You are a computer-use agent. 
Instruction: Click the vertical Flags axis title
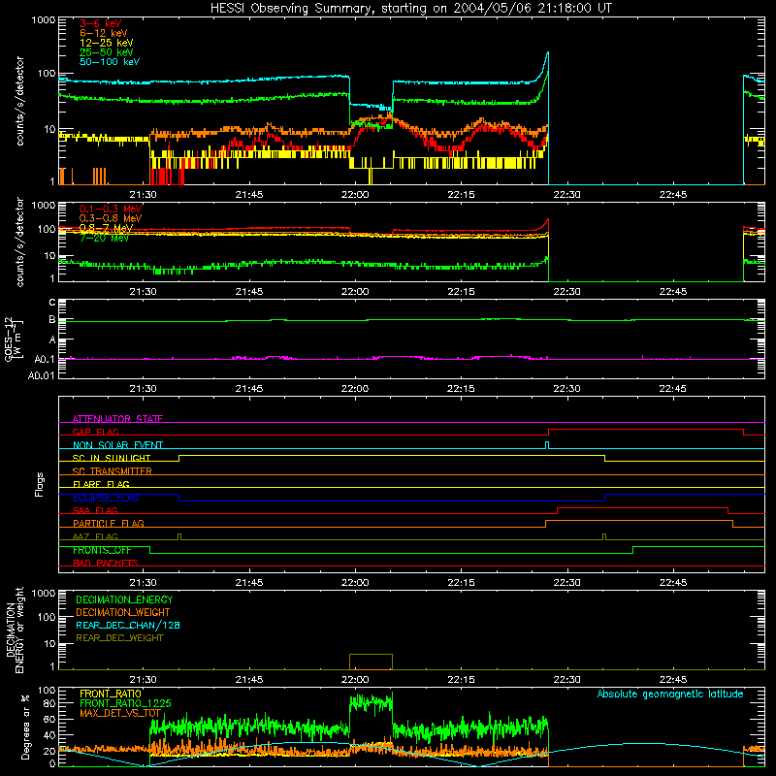[39, 484]
